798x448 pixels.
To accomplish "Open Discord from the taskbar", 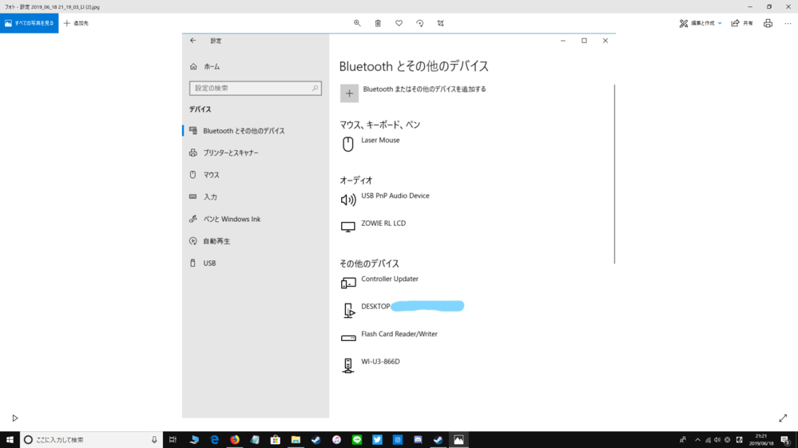I will [x=418, y=440].
